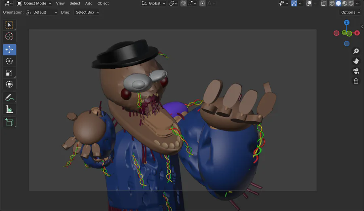Select the Scale tool
Image resolution: width=364 pixels, height=211 pixels.
[9, 73]
